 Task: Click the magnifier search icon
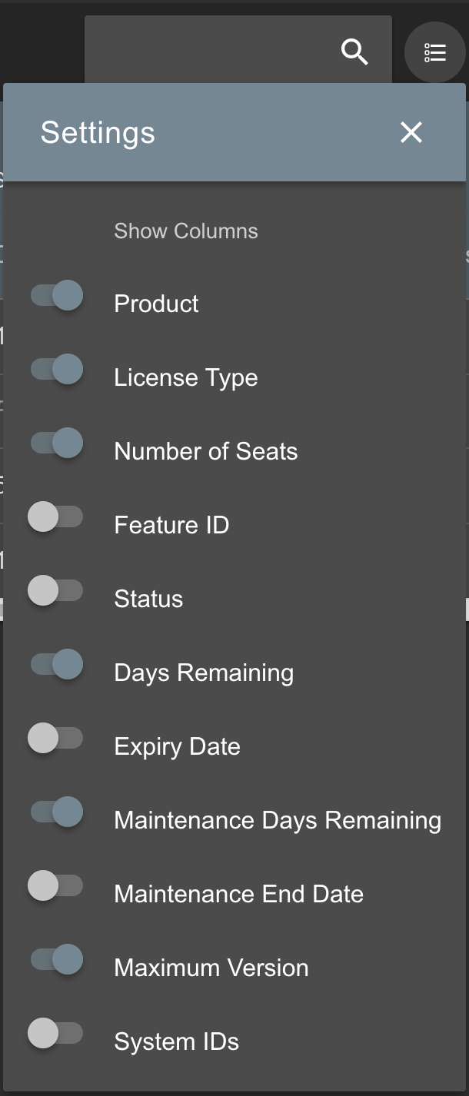click(x=354, y=52)
